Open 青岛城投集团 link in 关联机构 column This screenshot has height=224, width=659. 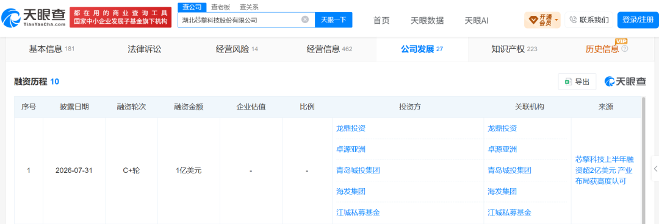510,170
